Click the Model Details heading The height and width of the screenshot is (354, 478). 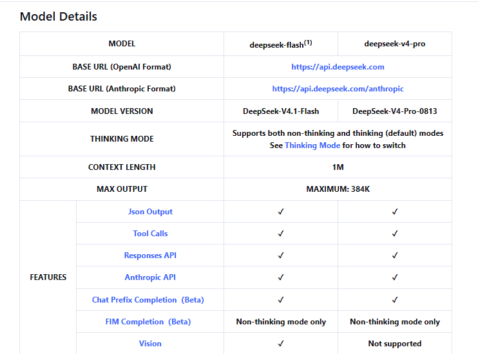(x=59, y=17)
